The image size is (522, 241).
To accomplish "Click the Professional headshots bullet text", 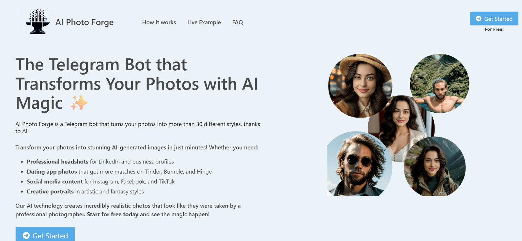I will click(57, 162).
